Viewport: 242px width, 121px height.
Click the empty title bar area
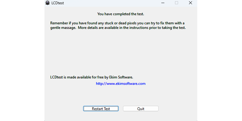click(x=115, y=3)
